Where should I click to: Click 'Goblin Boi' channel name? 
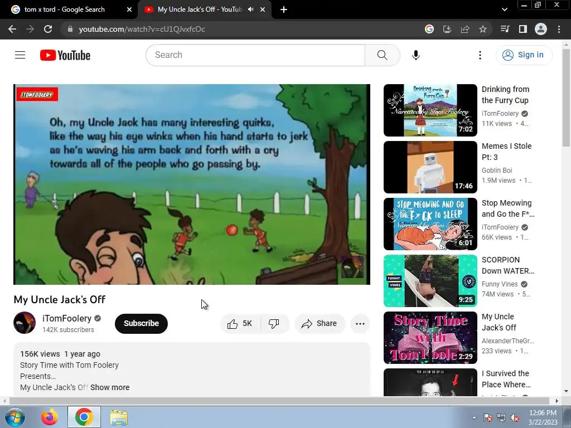point(497,171)
